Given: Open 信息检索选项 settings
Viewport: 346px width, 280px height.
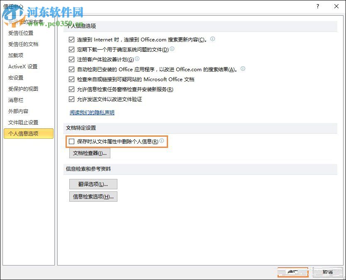Looking at the screenshot, I should [x=93, y=197].
